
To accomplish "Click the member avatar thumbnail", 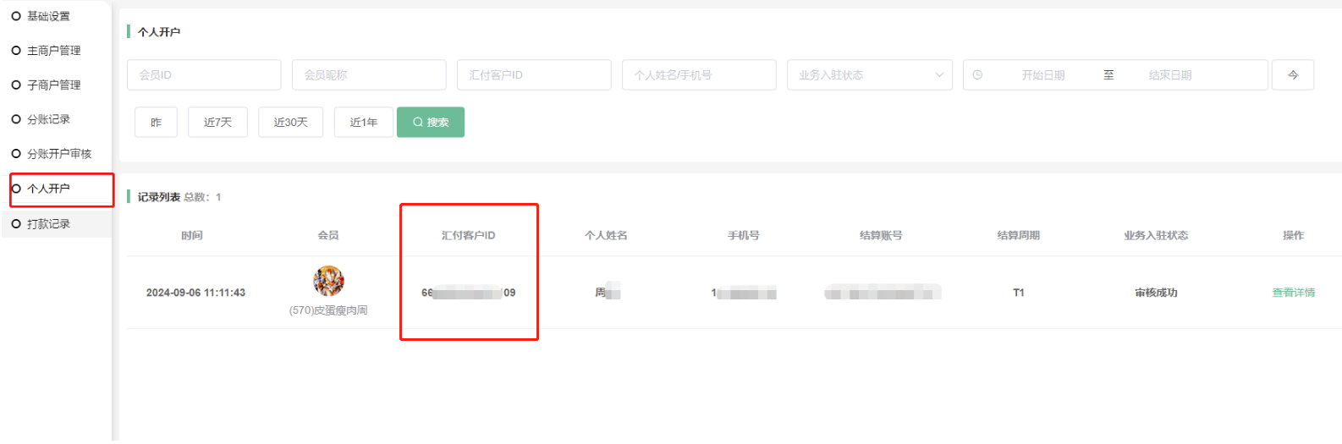I will [x=328, y=281].
